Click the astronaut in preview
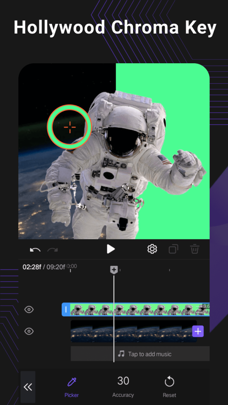The width and height of the screenshot is (228, 405). point(123,165)
